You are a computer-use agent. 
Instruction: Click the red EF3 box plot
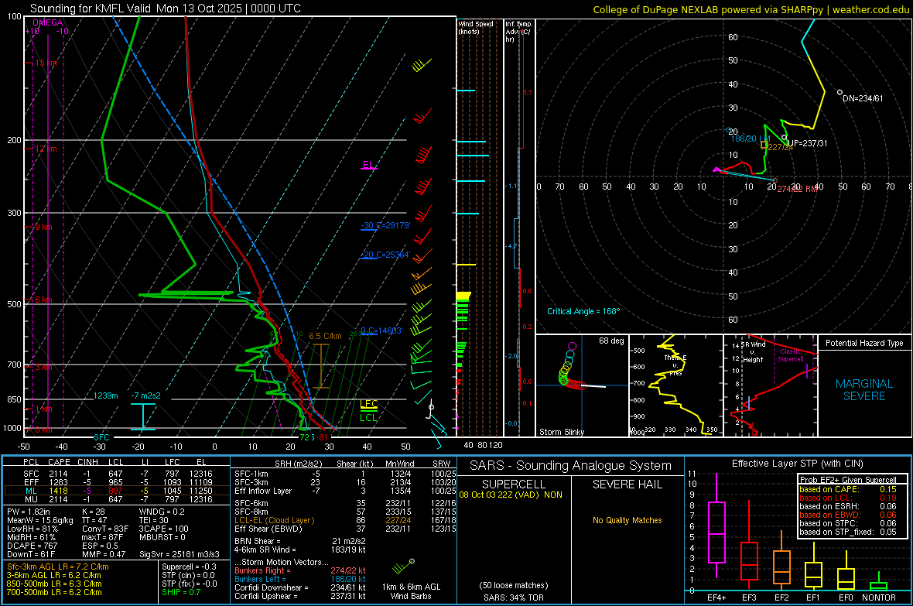749,546
